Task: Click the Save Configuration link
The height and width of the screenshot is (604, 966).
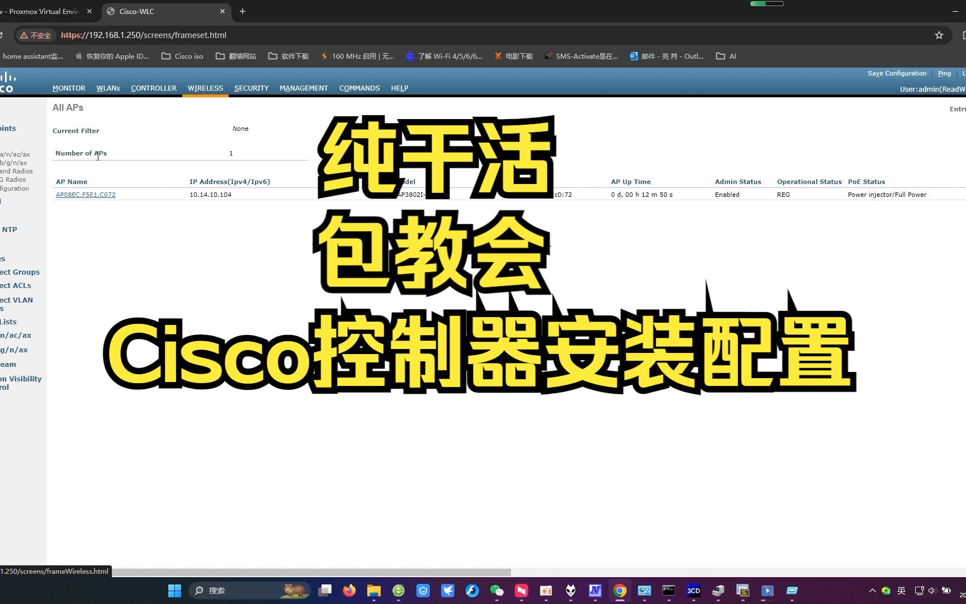Action: click(x=897, y=73)
